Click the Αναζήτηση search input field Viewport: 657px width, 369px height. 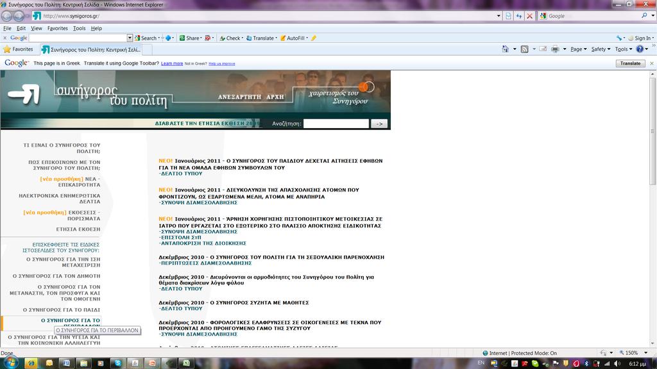pyautogui.click(x=336, y=124)
